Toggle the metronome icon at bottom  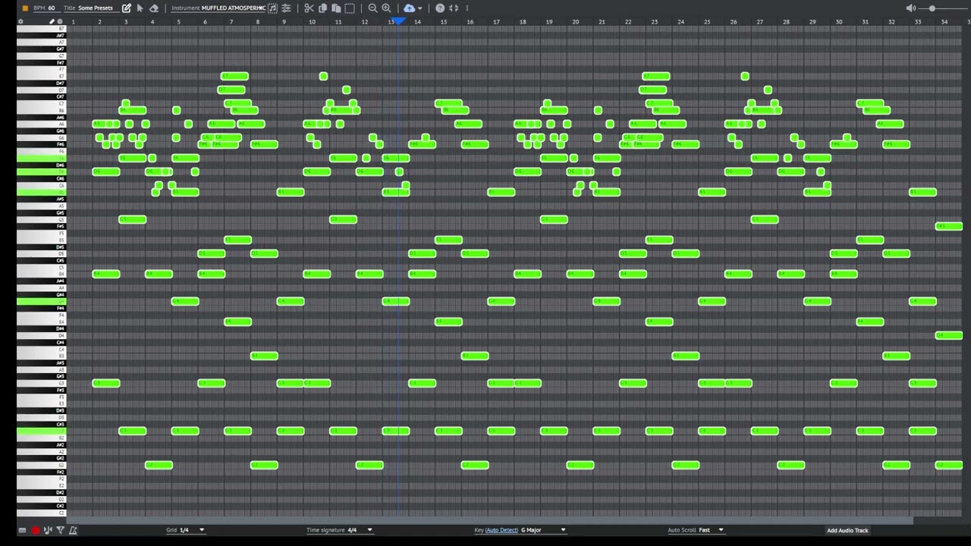pyautogui.click(x=73, y=530)
